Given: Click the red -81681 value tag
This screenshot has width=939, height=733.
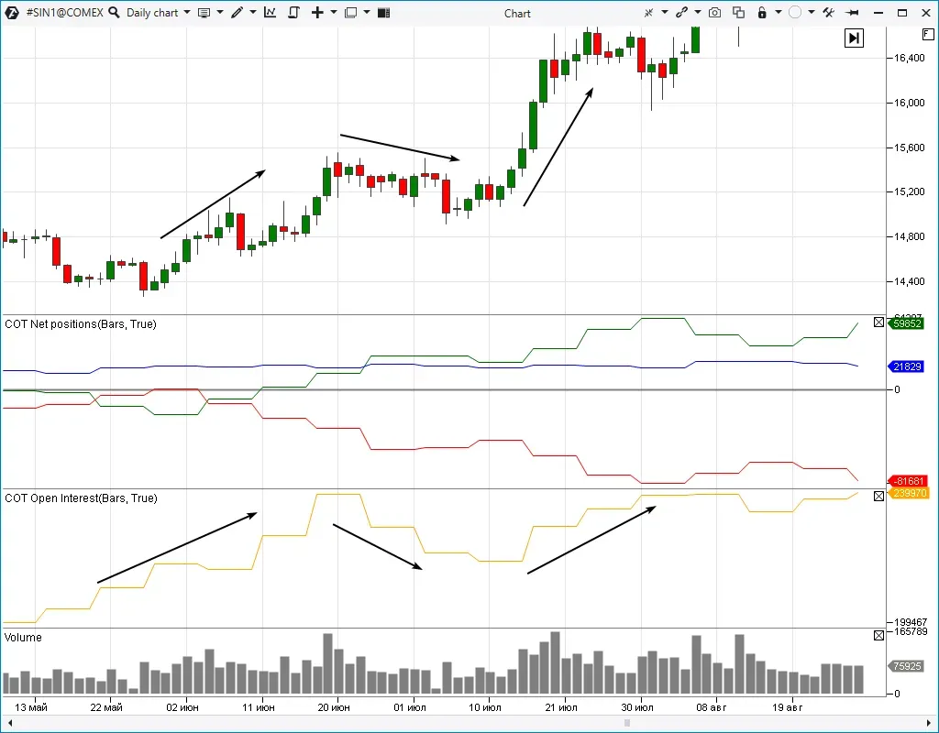Looking at the screenshot, I should (x=909, y=481).
